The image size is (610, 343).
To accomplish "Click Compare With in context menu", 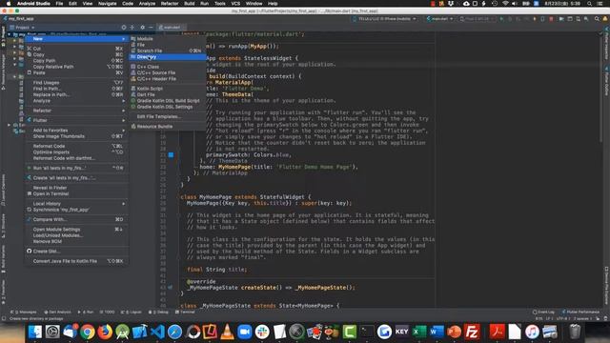I will [x=76, y=220].
